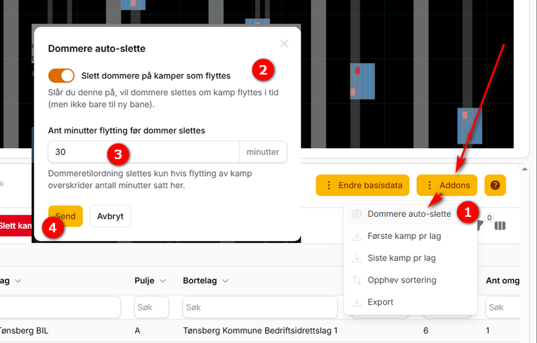
Task: Open the Addons dropdown
Action: (x=446, y=185)
